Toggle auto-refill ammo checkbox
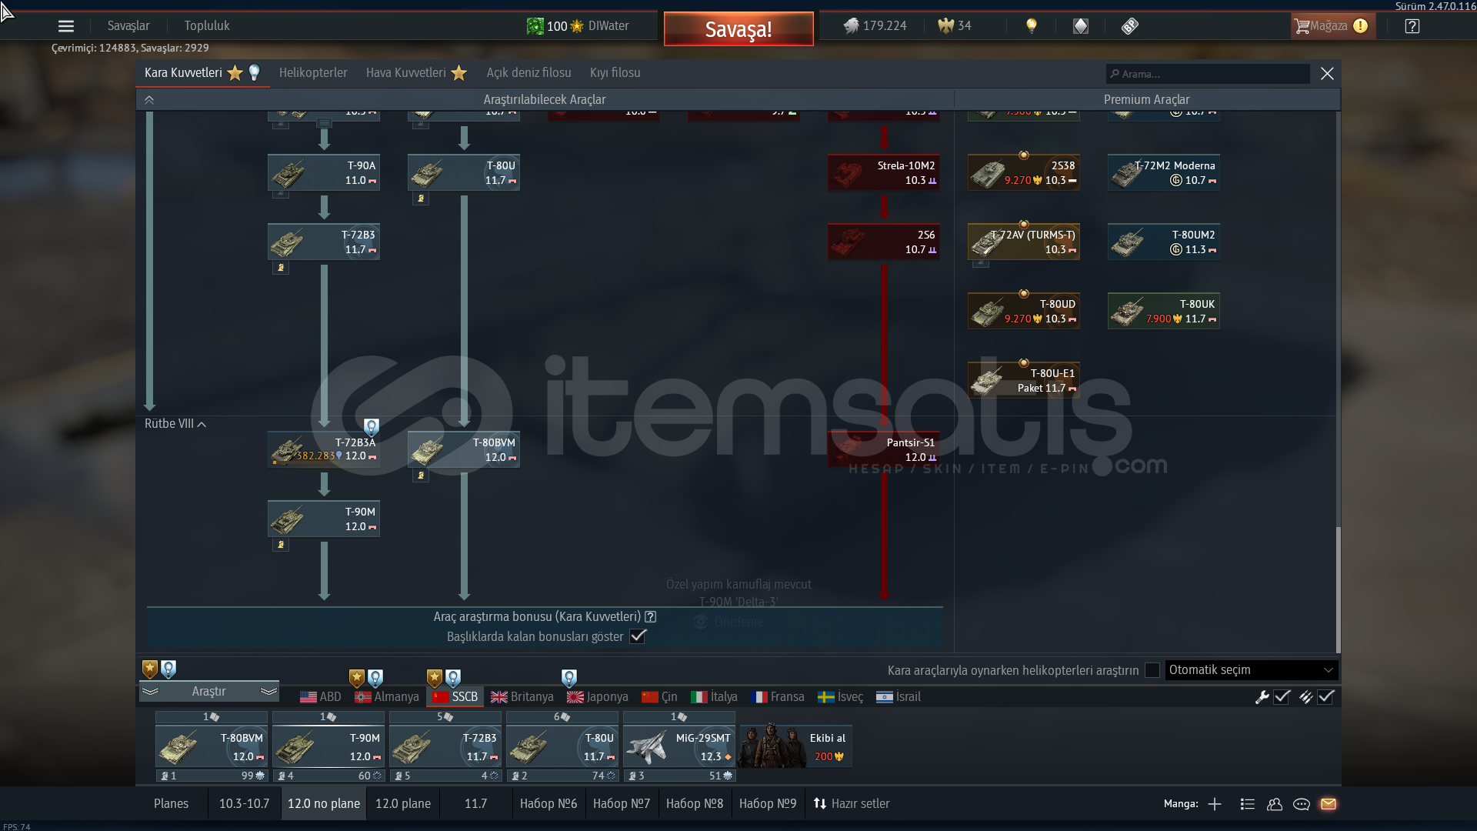This screenshot has height=831, width=1477. pos(1326,697)
